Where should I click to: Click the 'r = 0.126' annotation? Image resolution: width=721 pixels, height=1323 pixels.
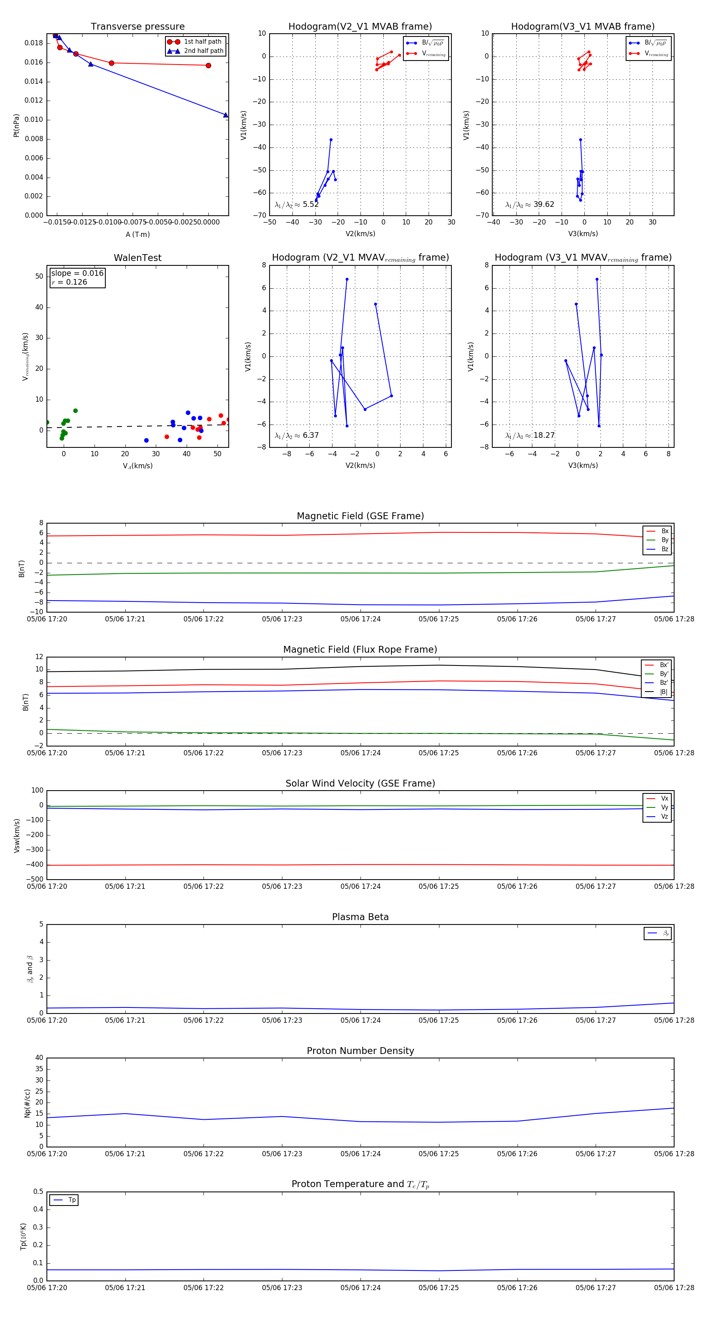point(69,282)
